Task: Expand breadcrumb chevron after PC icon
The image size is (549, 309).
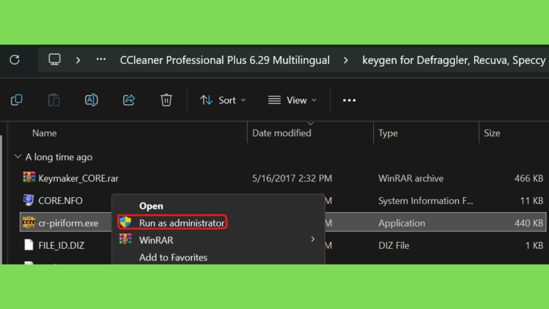Action: tap(78, 60)
